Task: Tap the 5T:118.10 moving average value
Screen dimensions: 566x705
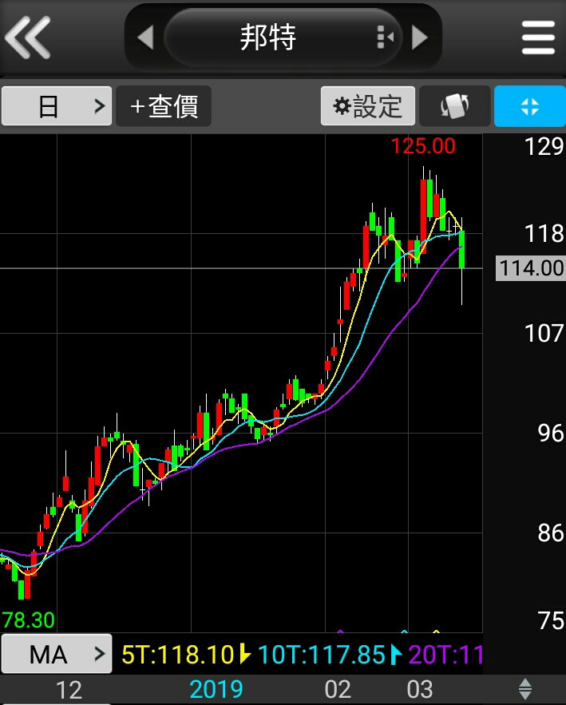Action: [x=178, y=654]
